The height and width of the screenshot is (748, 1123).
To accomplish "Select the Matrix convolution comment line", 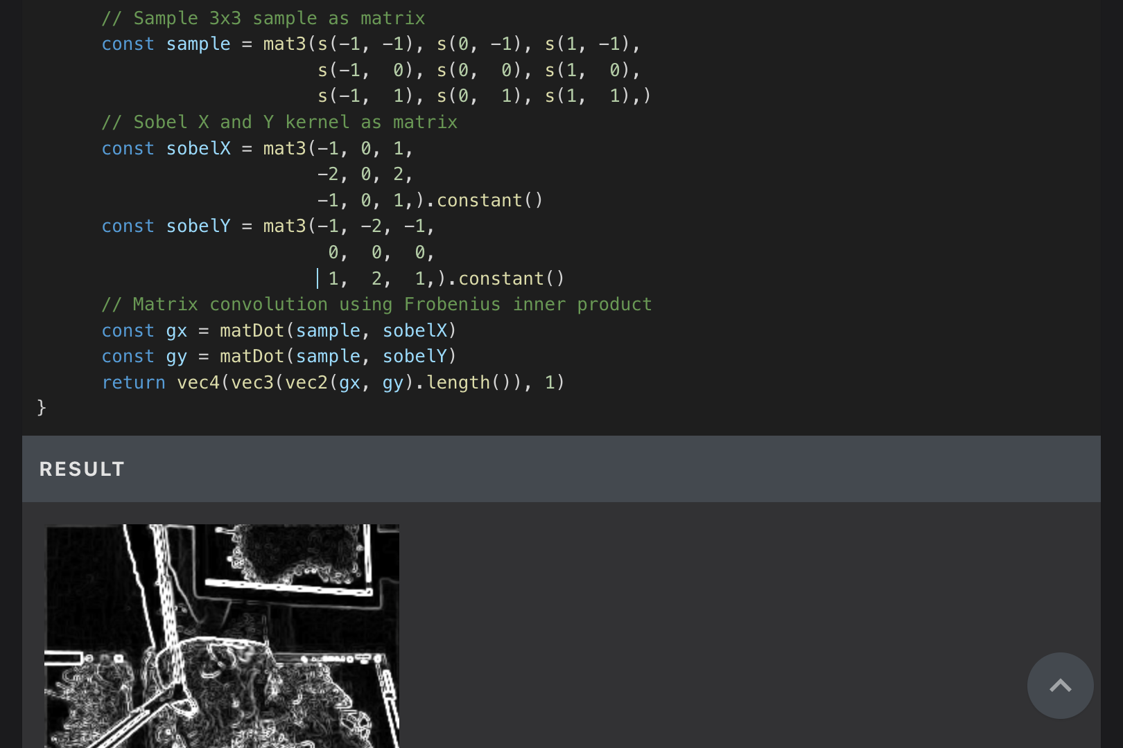I will (x=376, y=303).
